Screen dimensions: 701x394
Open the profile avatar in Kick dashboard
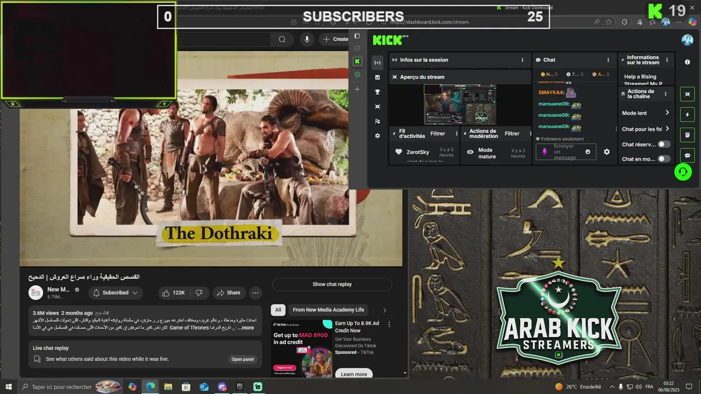coord(687,40)
